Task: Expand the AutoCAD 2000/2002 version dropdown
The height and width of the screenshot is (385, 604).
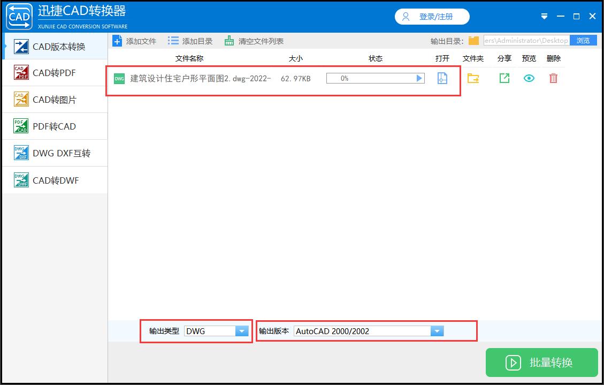Action: (x=438, y=331)
